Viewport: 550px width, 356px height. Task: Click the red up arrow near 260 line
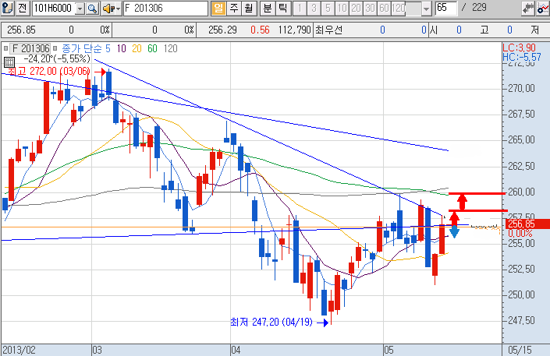(462, 201)
